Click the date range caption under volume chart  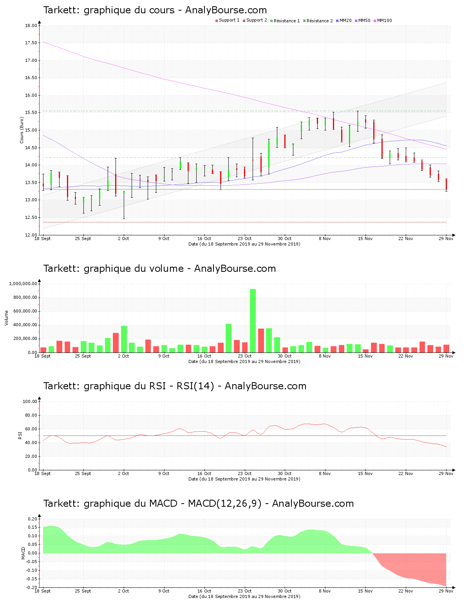(244, 361)
